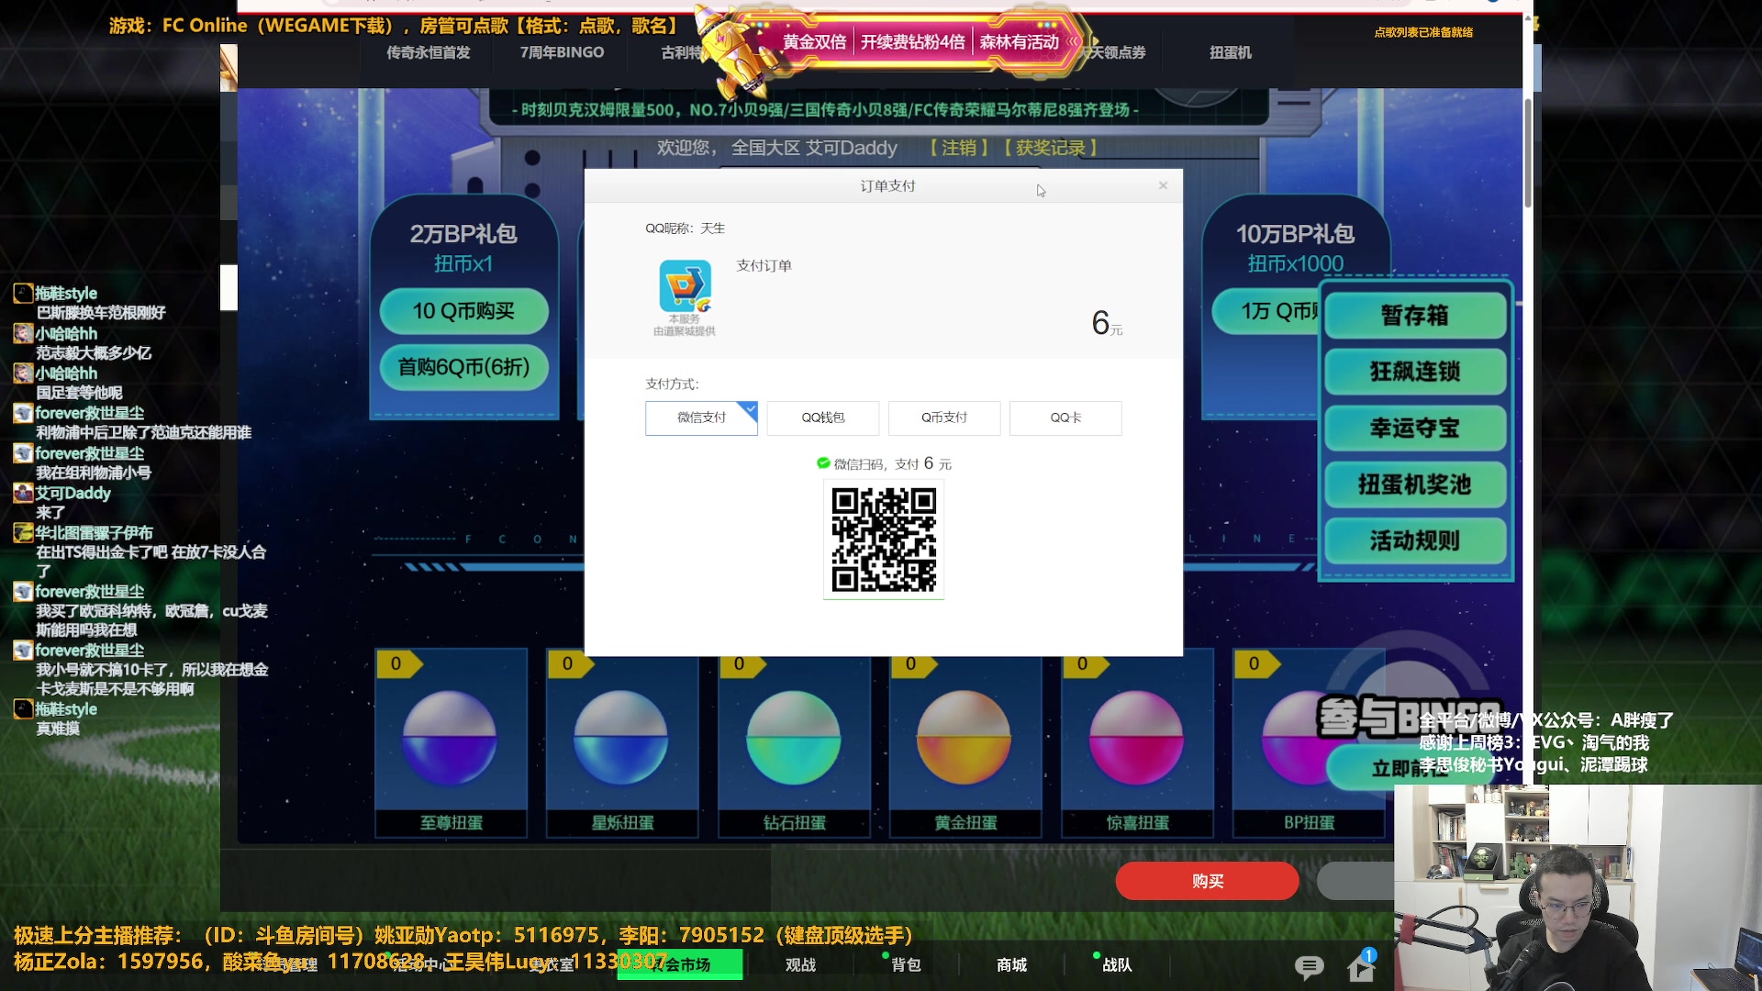Click the 2万BP礼包 card title
The image size is (1762, 991).
(463, 234)
